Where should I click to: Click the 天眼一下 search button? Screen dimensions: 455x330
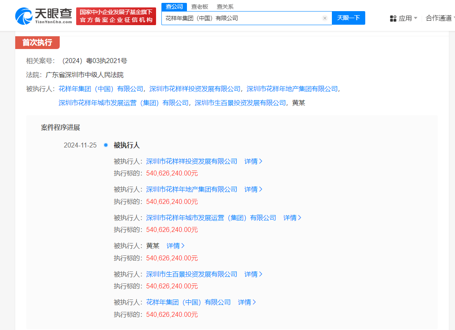348,18
